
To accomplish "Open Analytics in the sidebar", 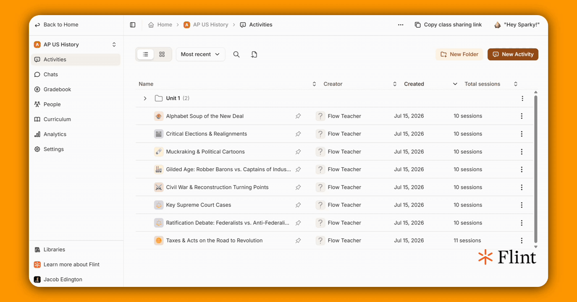I will pos(76,134).
